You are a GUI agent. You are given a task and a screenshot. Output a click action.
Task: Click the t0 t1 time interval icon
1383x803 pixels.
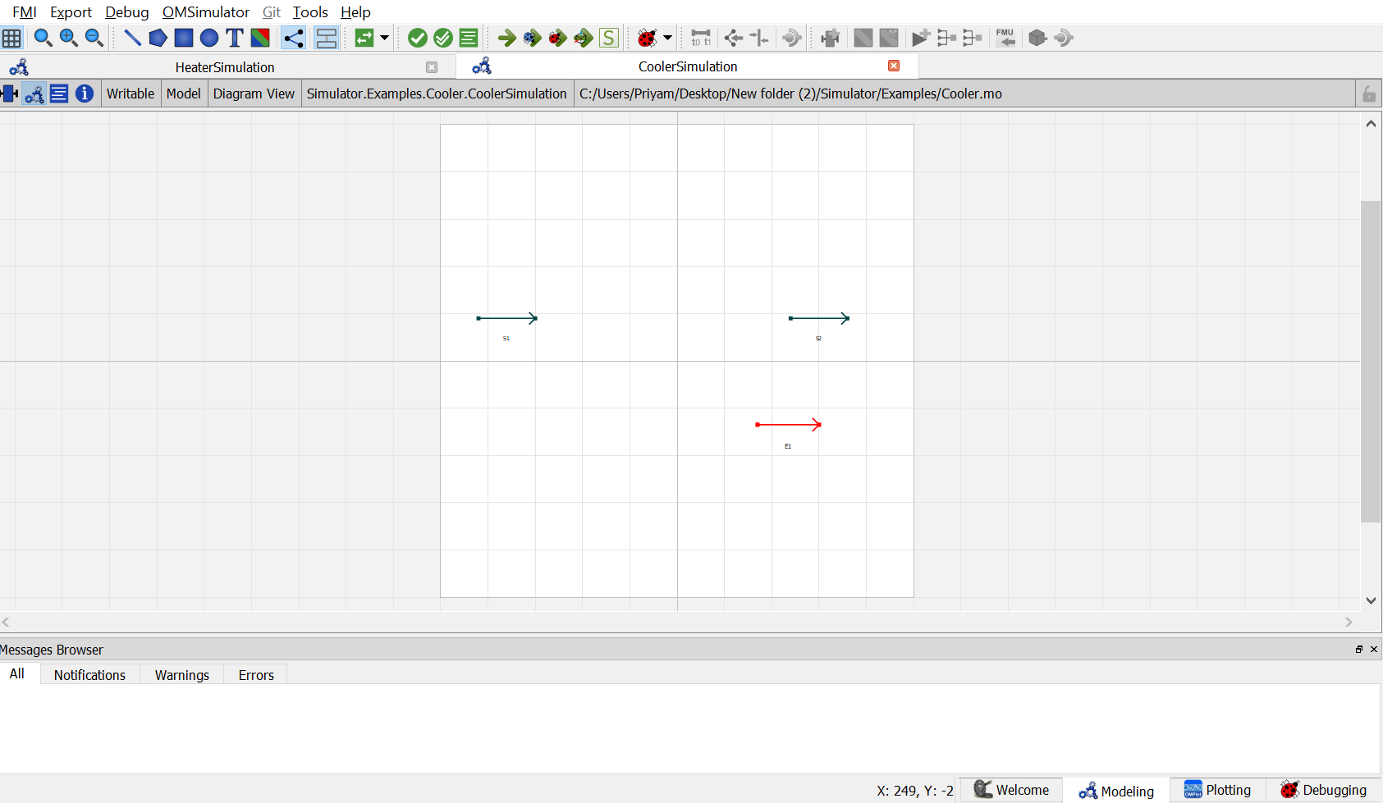[x=701, y=38]
